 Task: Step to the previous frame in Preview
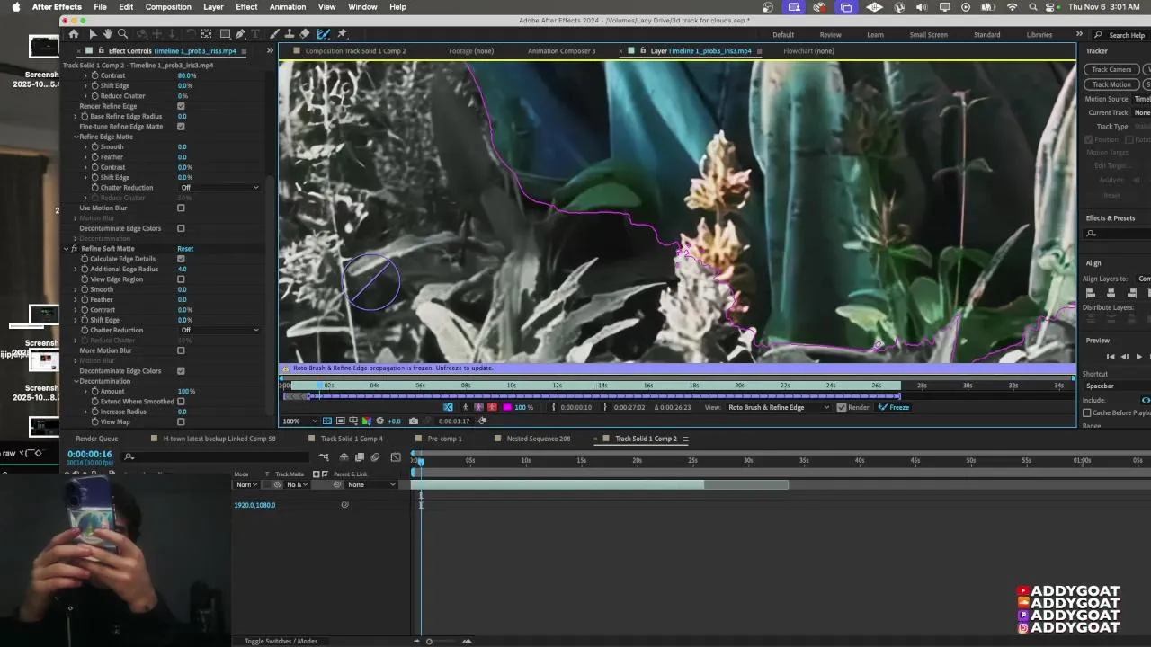[1124, 357]
